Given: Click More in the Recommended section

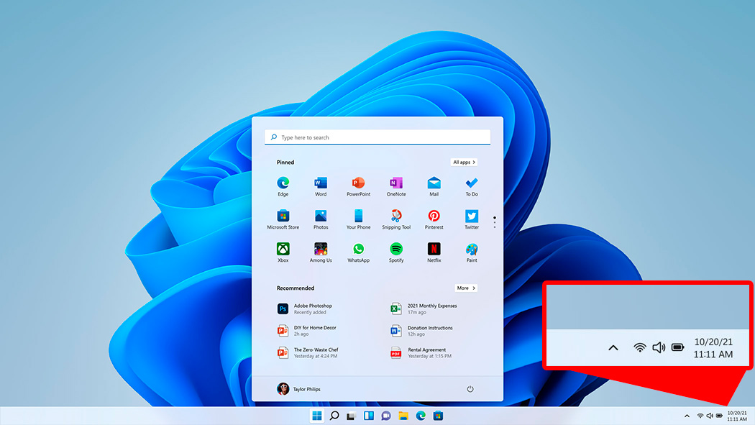Looking at the screenshot, I should (x=466, y=288).
